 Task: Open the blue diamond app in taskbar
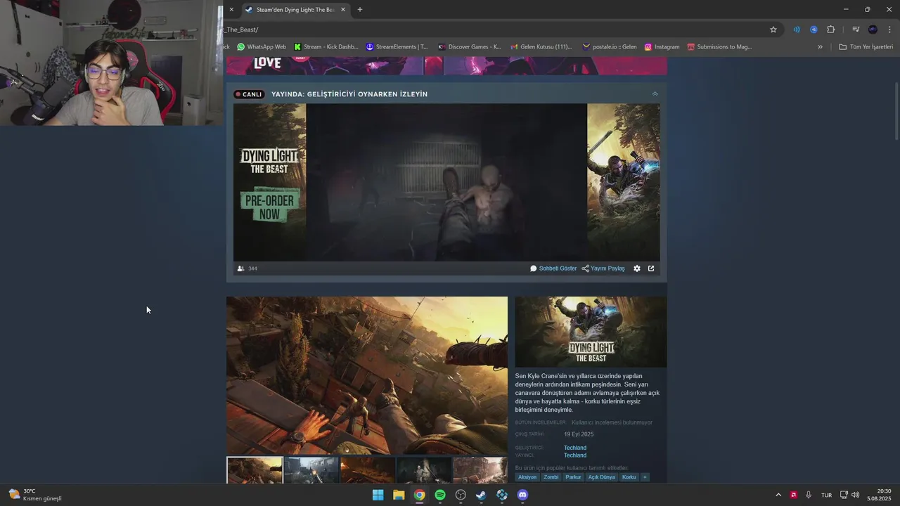(x=502, y=495)
